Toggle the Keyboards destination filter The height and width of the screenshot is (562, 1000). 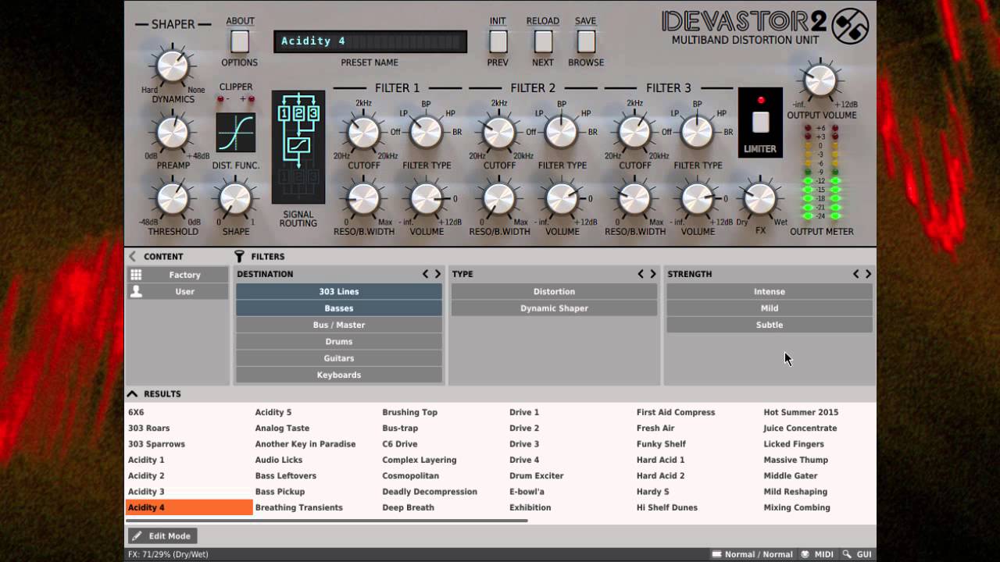pyautogui.click(x=339, y=375)
